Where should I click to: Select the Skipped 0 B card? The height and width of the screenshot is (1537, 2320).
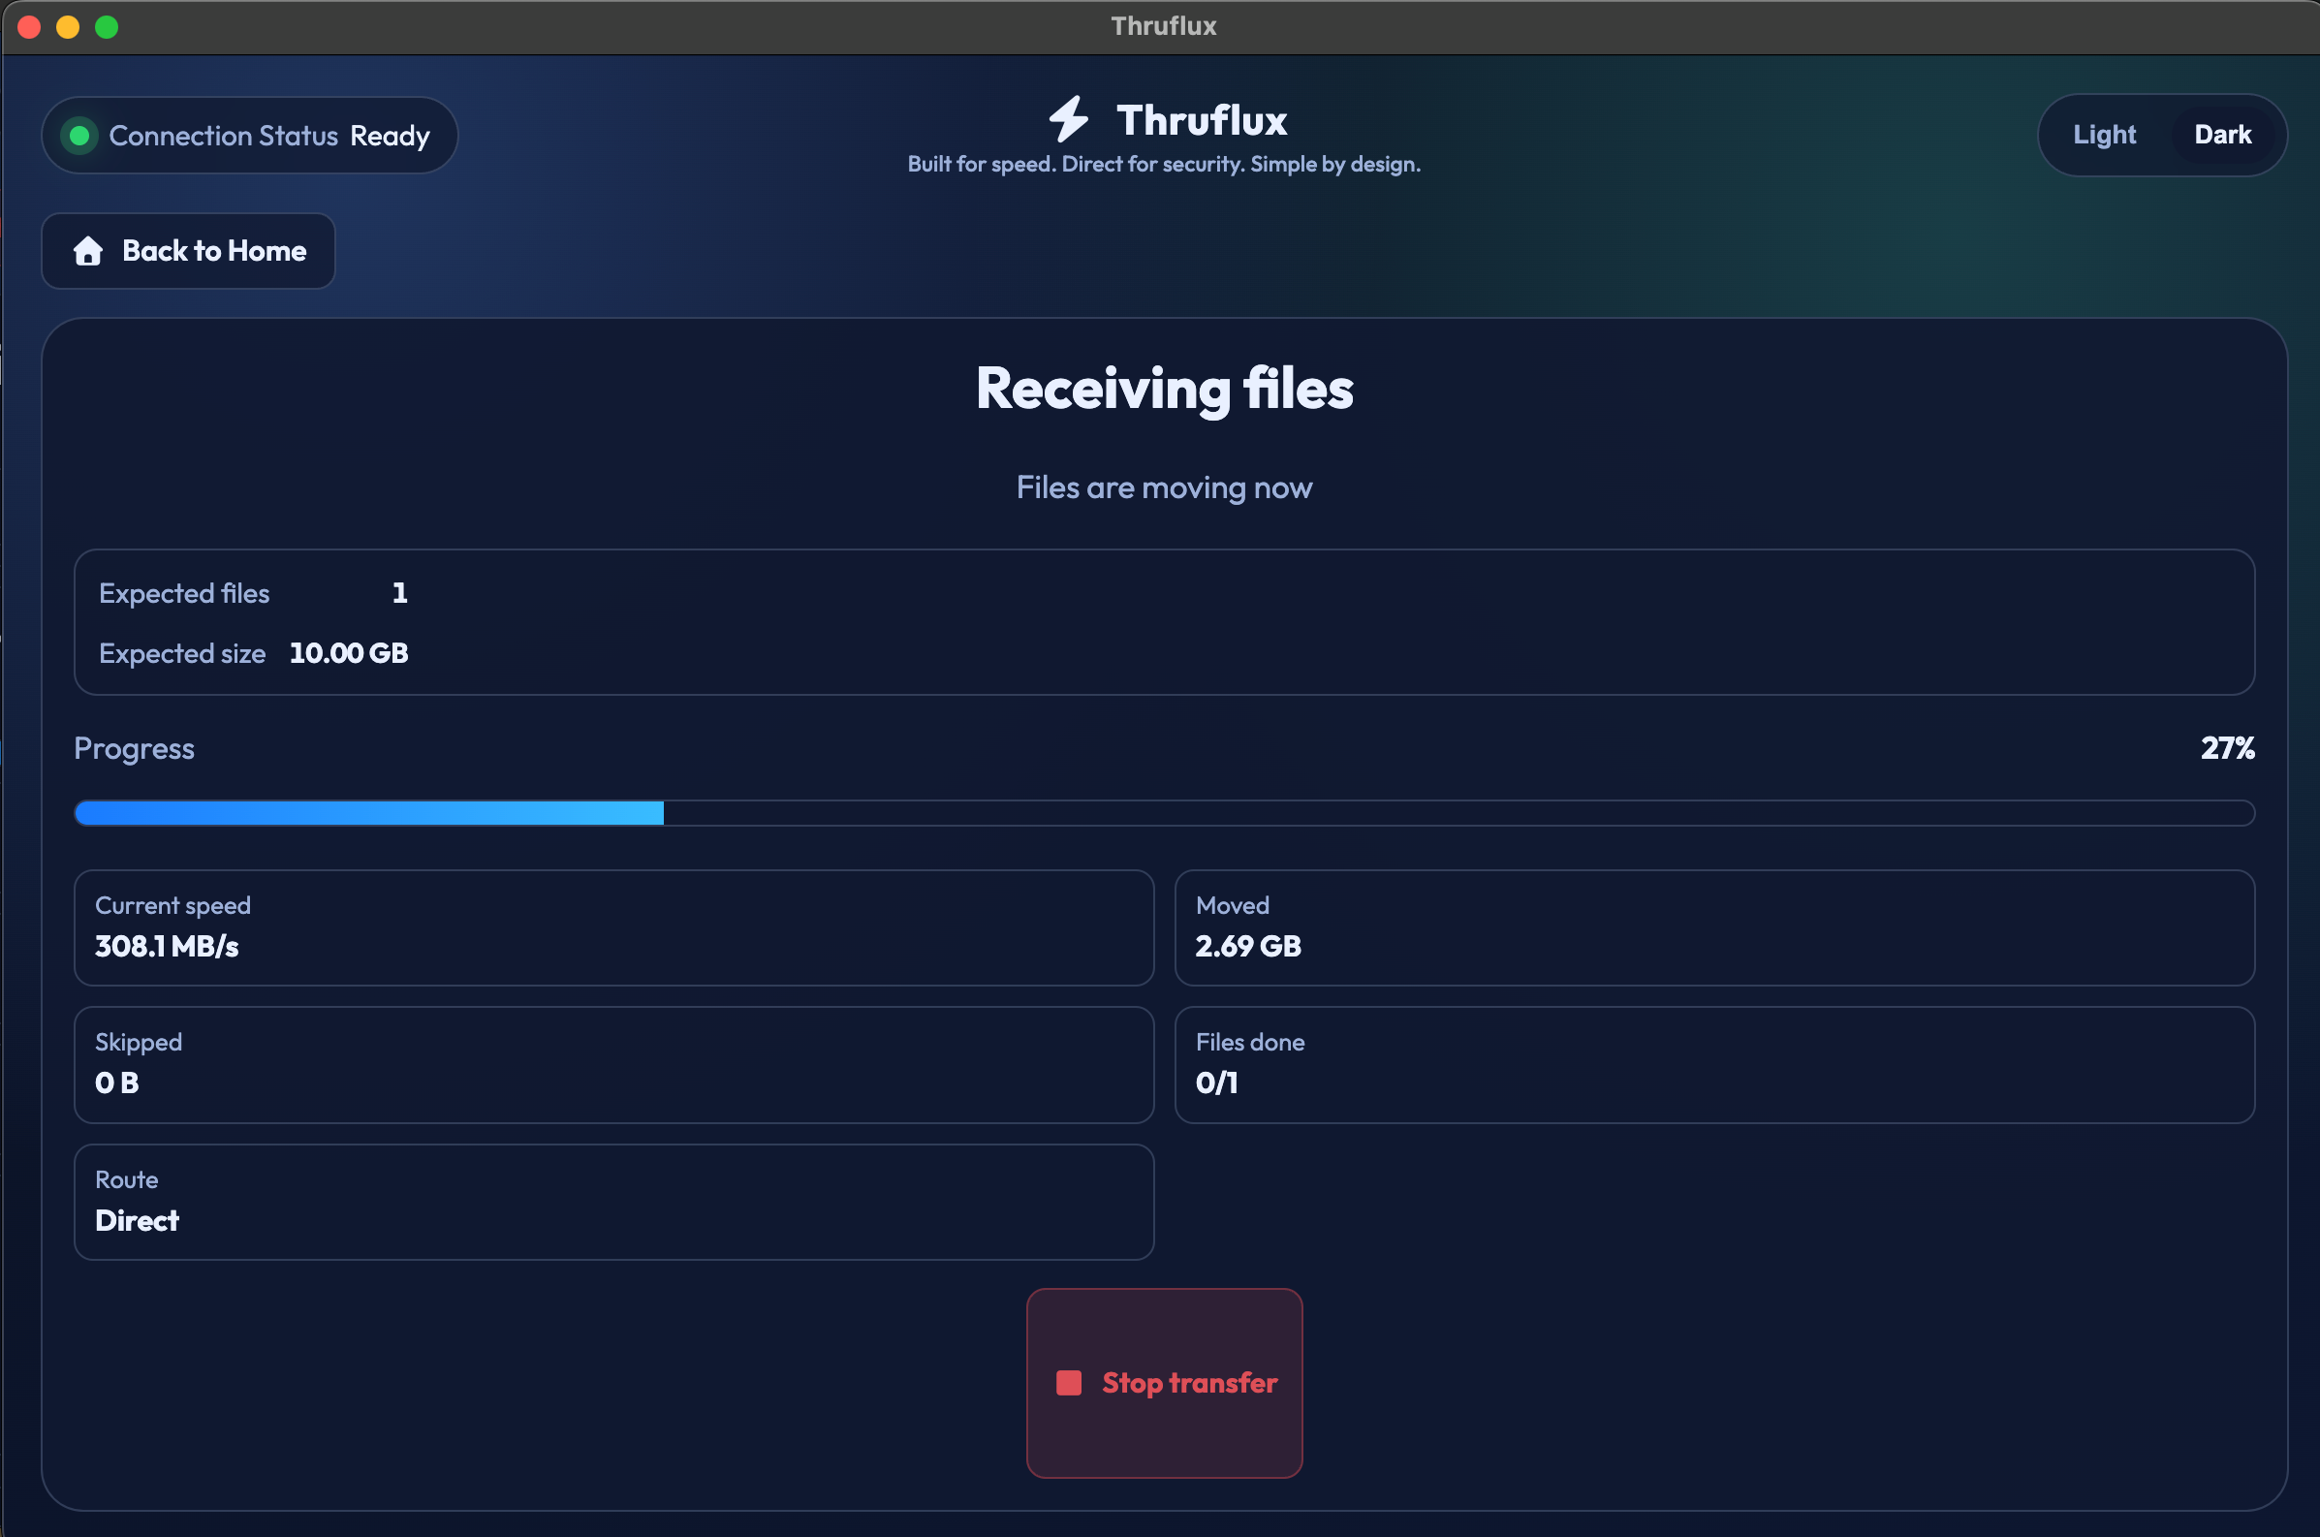[613, 1064]
